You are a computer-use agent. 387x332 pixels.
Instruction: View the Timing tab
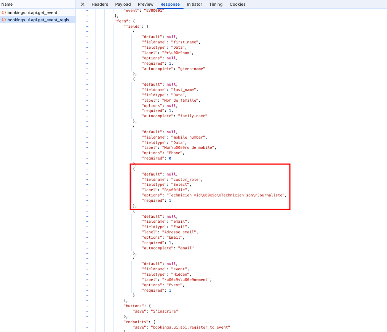point(216,4)
